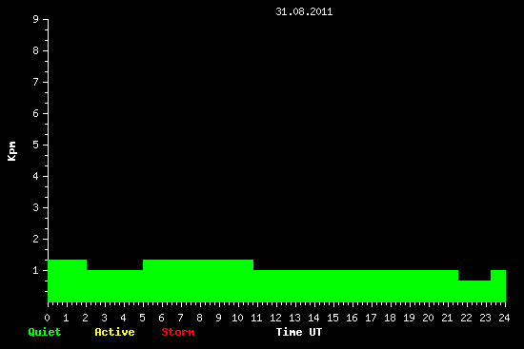This screenshot has height=349, width=524.
Task: Click the green bar between hours 0 and 2
Action: pos(68,281)
